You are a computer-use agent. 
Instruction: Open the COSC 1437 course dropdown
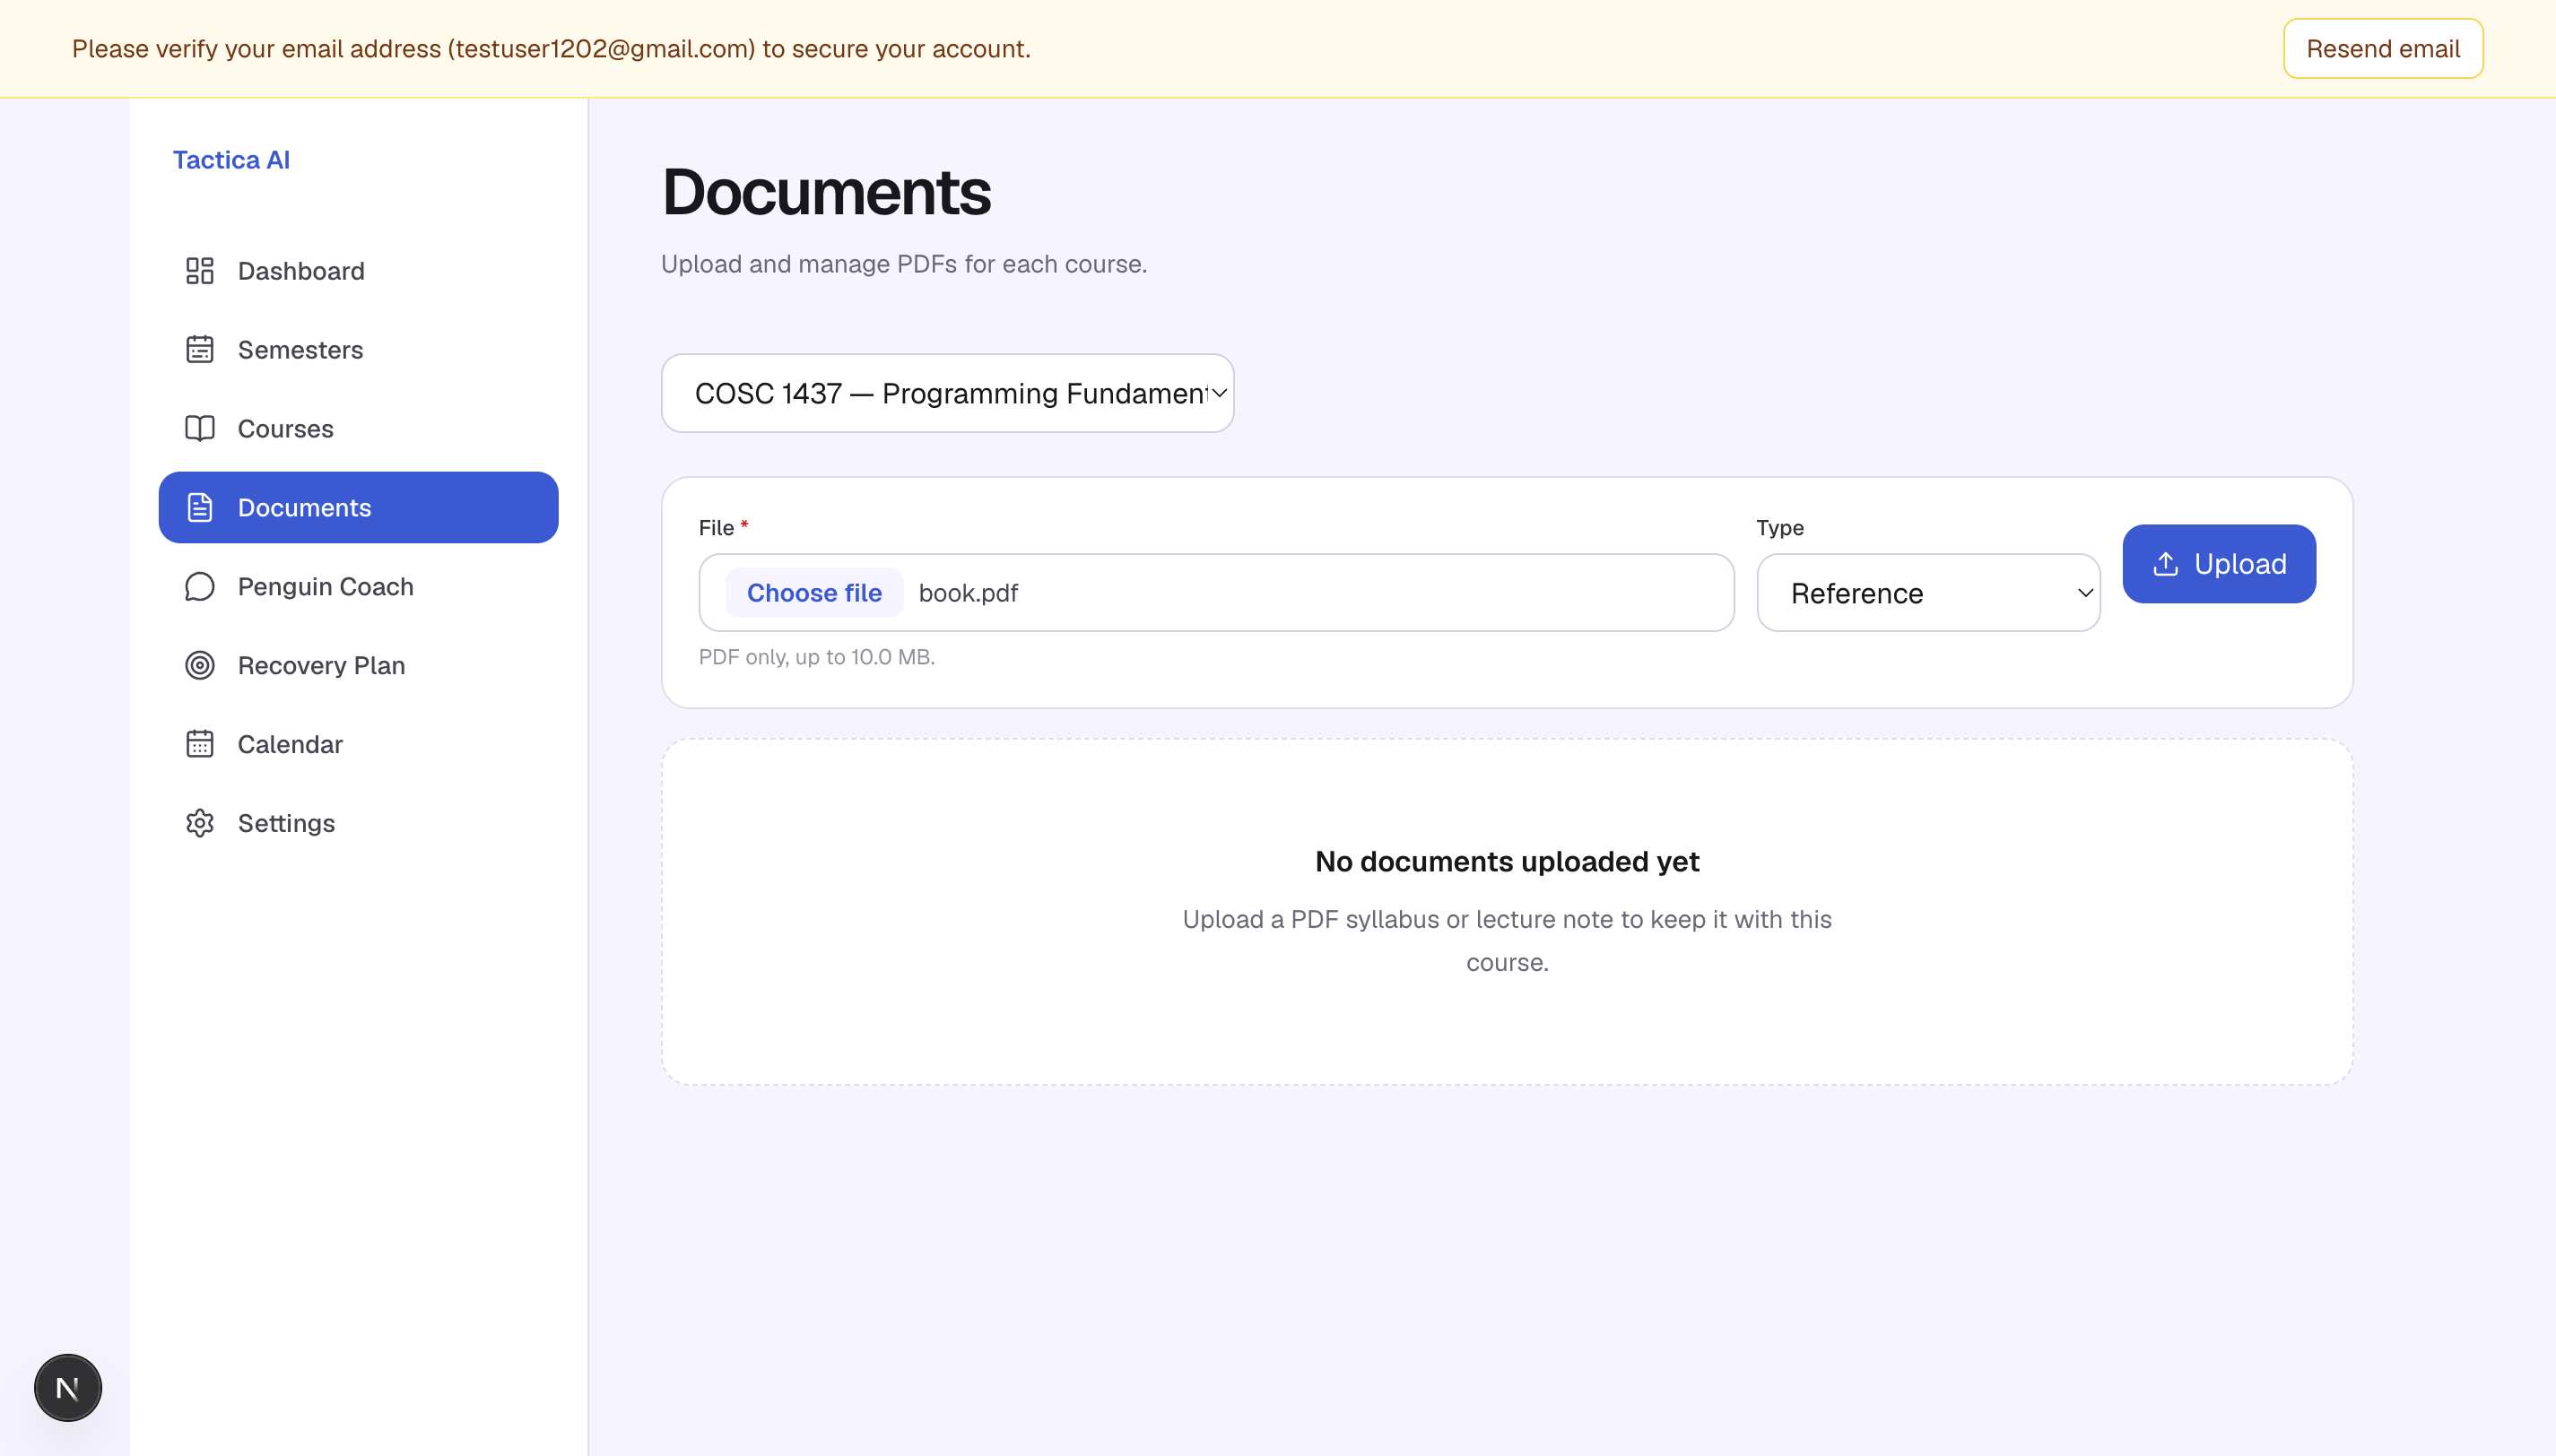(948, 393)
